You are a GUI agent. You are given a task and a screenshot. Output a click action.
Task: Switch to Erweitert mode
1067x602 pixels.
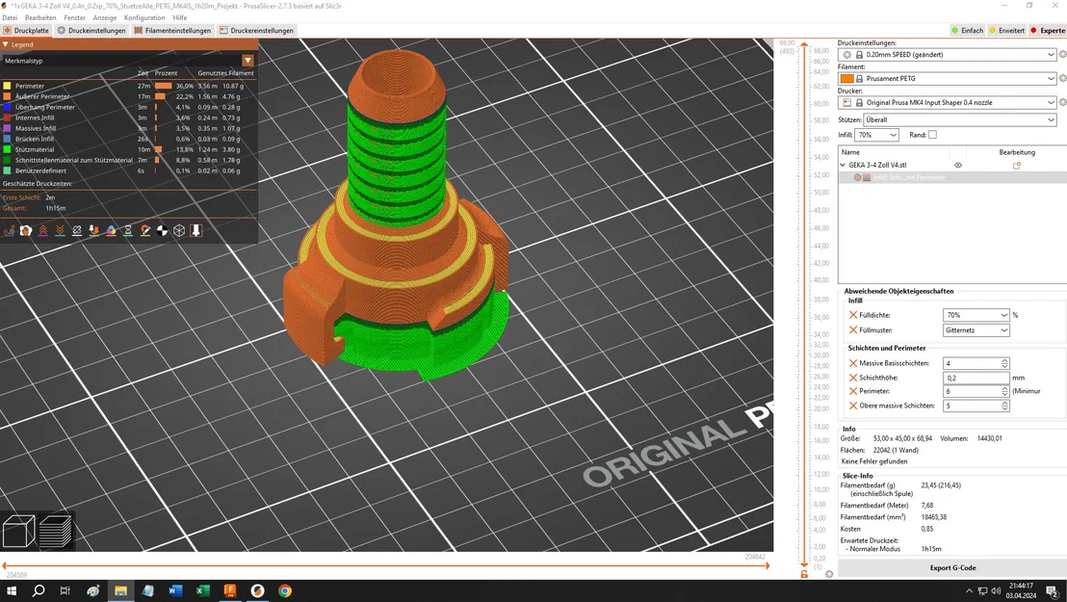point(1006,31)
